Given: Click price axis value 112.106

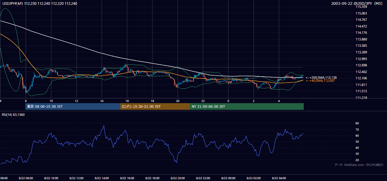Looking at the screenshot, I should [x=361, y=78].
